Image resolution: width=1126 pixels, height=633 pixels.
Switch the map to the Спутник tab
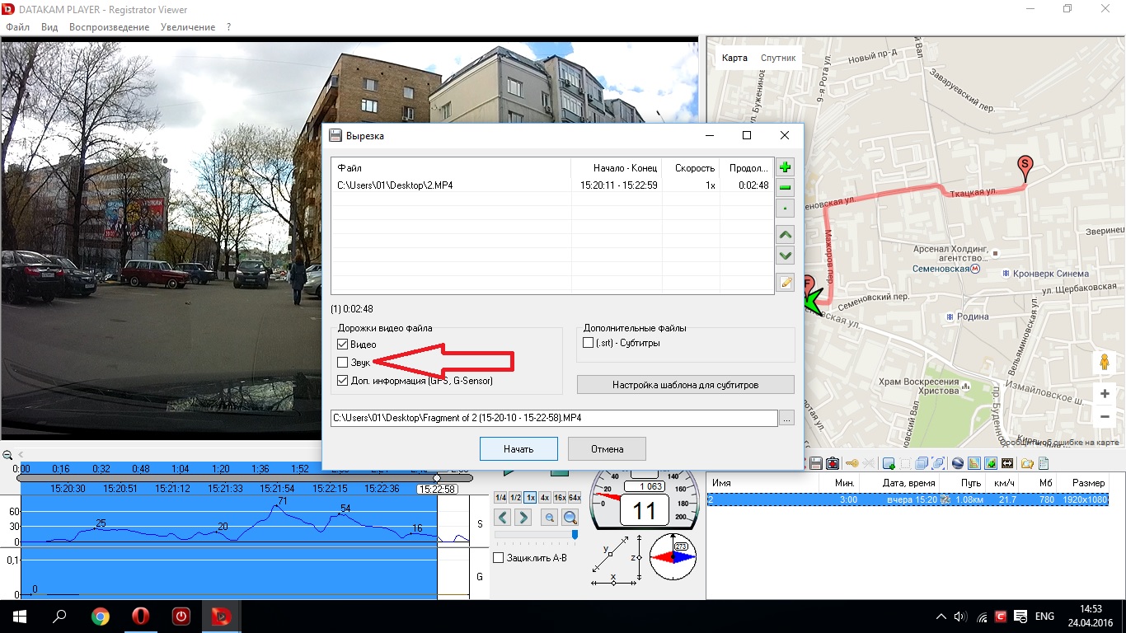(778, 58)
